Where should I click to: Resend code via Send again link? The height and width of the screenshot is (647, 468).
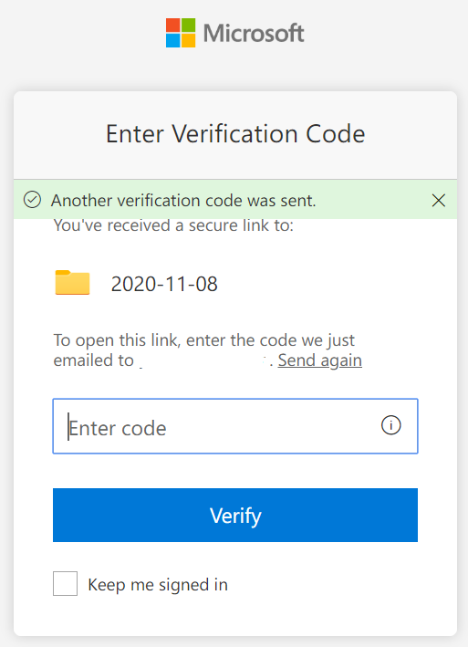point(320,360)
